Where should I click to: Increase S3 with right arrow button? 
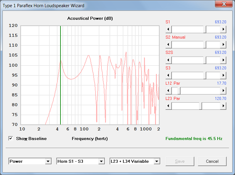pos(223,75)
